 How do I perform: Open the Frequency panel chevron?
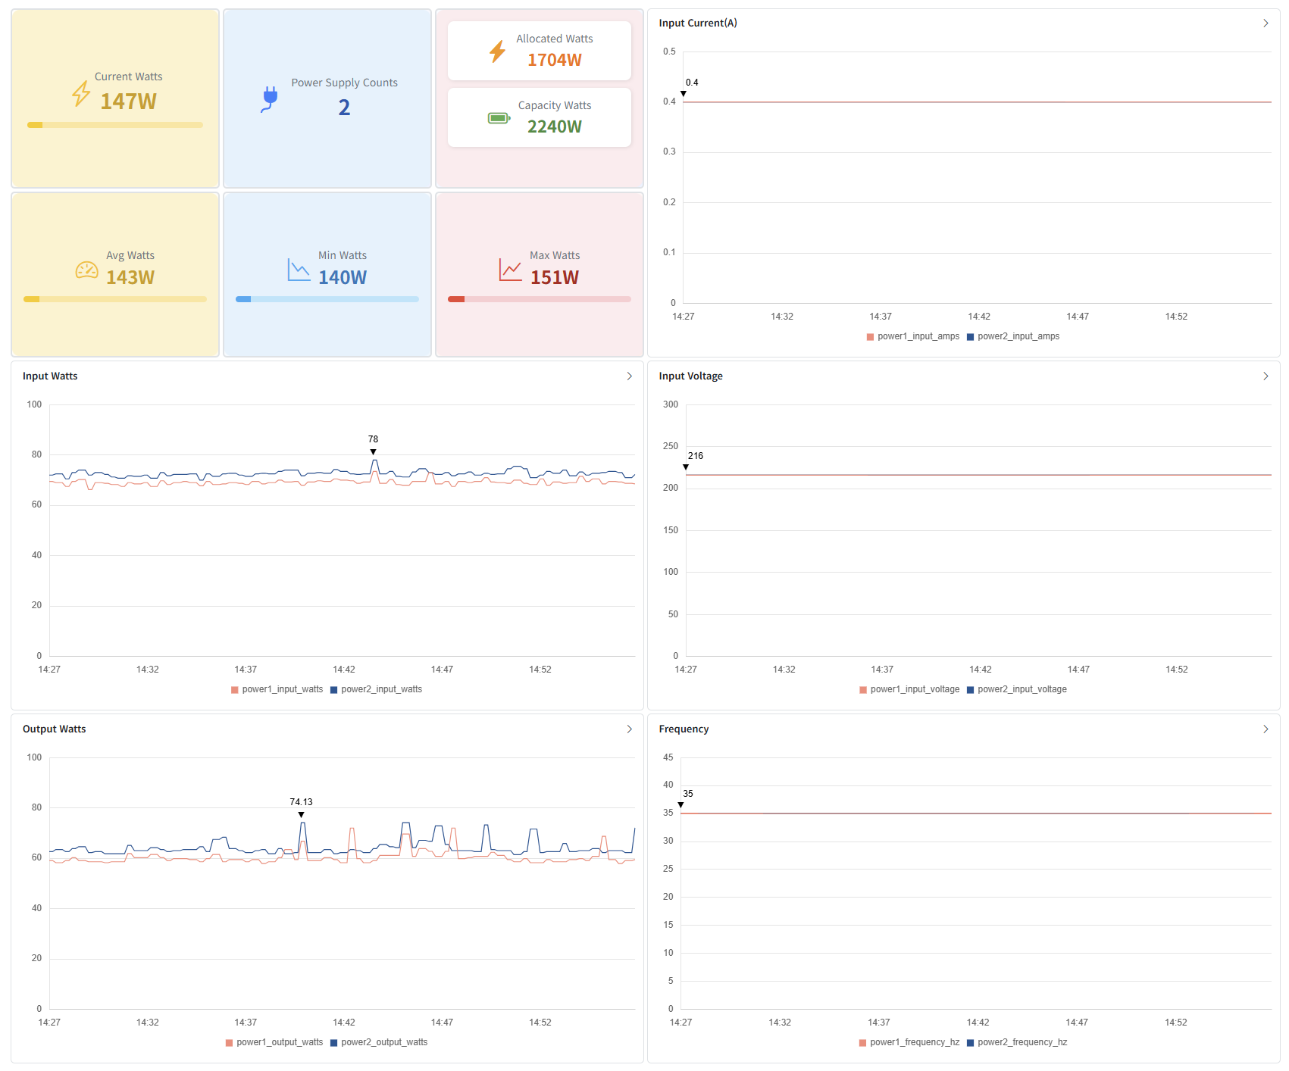1266,729
